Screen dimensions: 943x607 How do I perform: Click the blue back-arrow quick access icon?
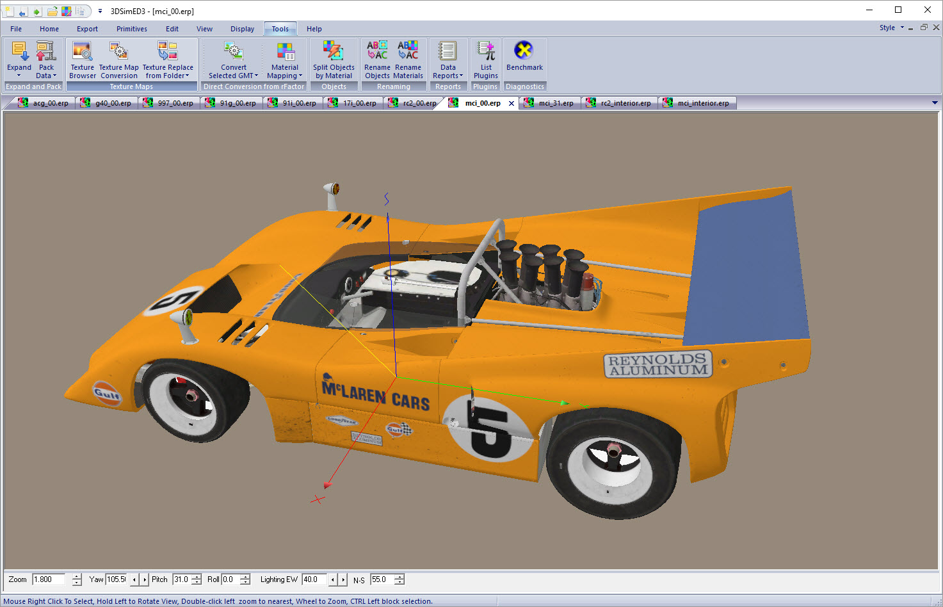pos(22,11)
